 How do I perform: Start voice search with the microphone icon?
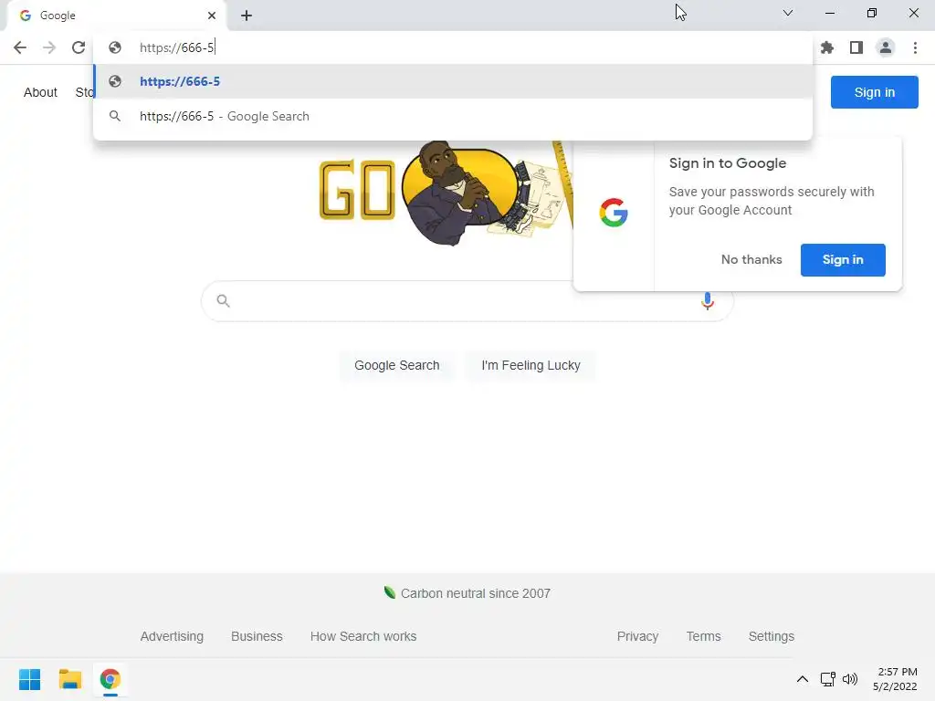tap(708, 301)
